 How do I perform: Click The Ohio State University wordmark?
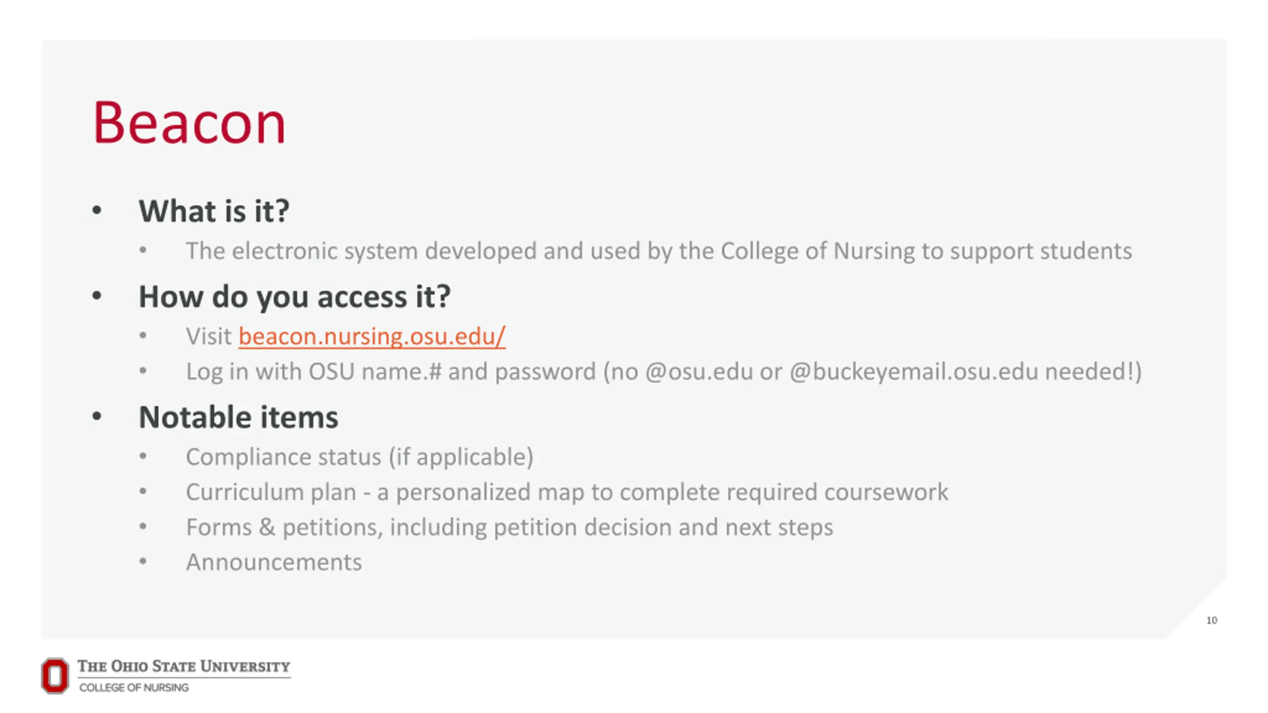click(x=184, y=666)
